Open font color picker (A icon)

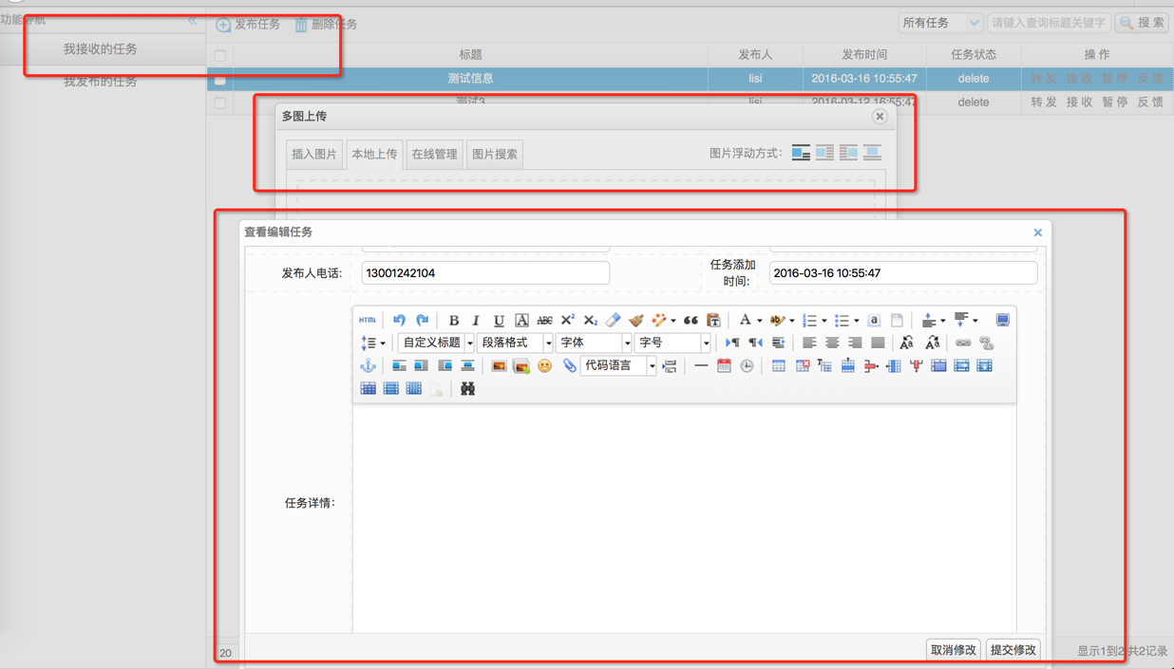pyautogui.click(x=746, y=321)
